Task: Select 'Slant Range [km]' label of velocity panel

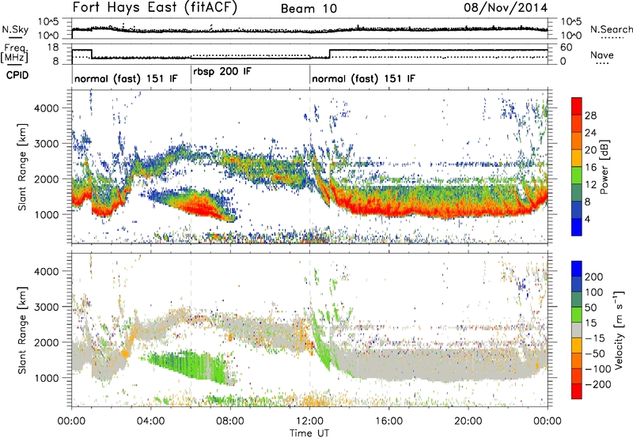Action: 22,330
